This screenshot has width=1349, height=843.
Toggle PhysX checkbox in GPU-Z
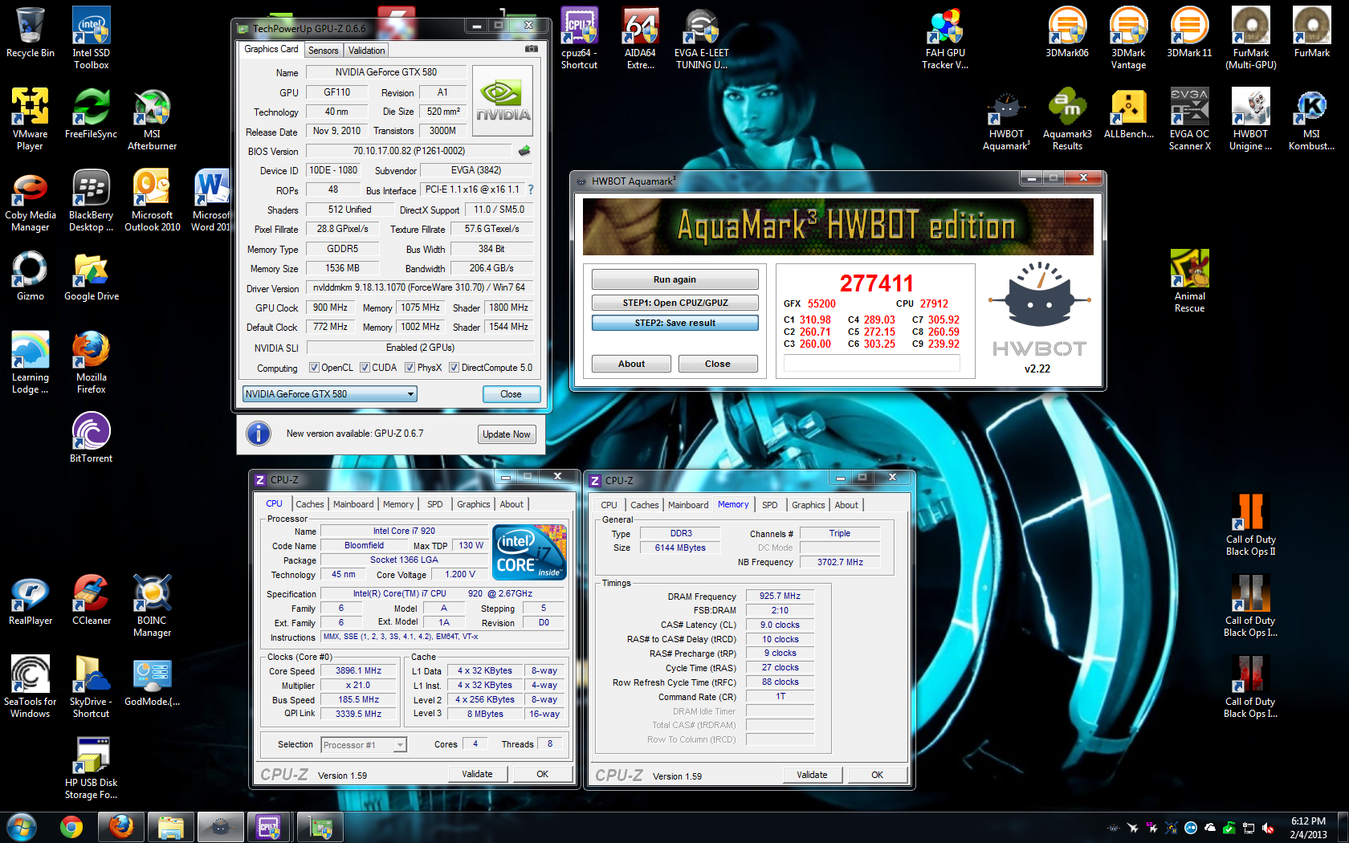(x=410, y=368)
